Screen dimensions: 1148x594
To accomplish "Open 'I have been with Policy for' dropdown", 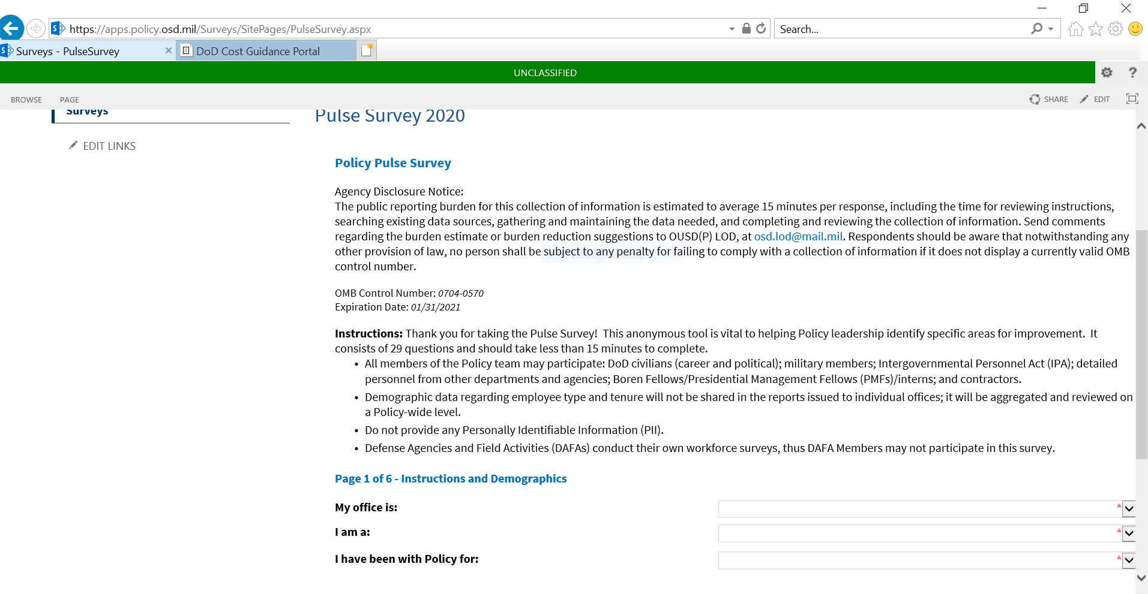I will pyautogui.click(x=1128, y=560).
